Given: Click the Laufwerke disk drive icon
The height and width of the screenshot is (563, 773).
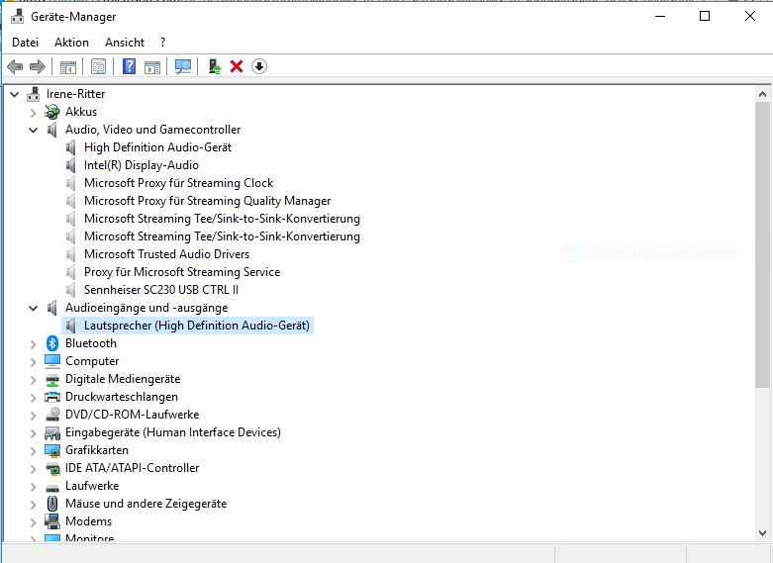Looking at the screenshot, I should coord(52,488).
